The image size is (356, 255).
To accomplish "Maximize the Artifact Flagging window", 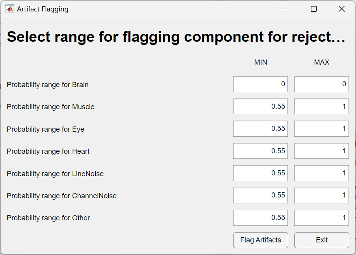I will click(x=313, y=9).
